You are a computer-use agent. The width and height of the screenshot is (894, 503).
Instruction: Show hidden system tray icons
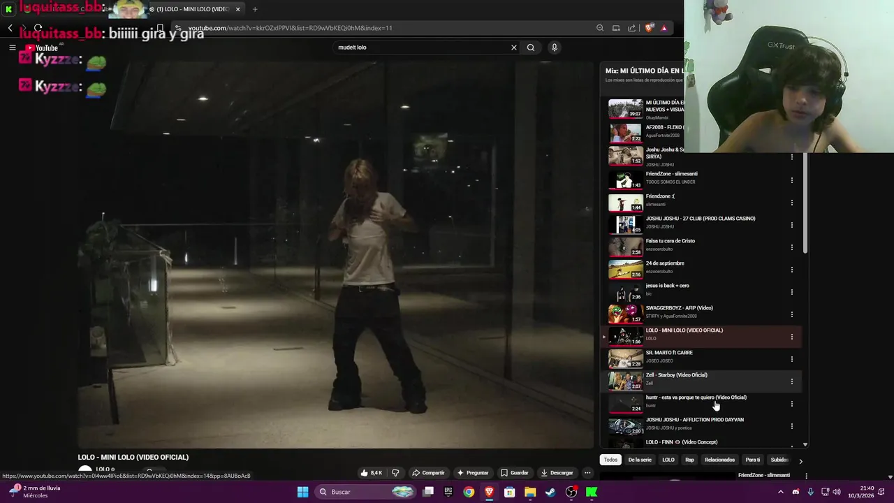click(781, 492)
